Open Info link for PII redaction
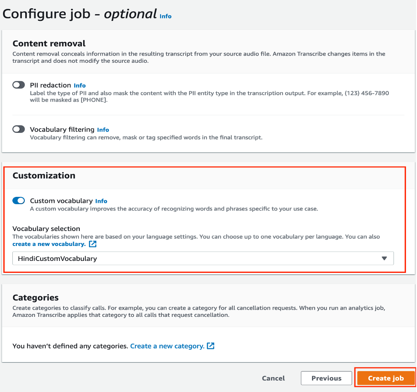 79,85
